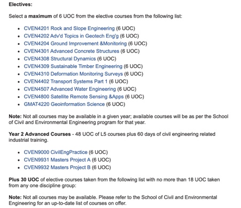Click the Year 2 Advanced Courses heading

point(40,134)
